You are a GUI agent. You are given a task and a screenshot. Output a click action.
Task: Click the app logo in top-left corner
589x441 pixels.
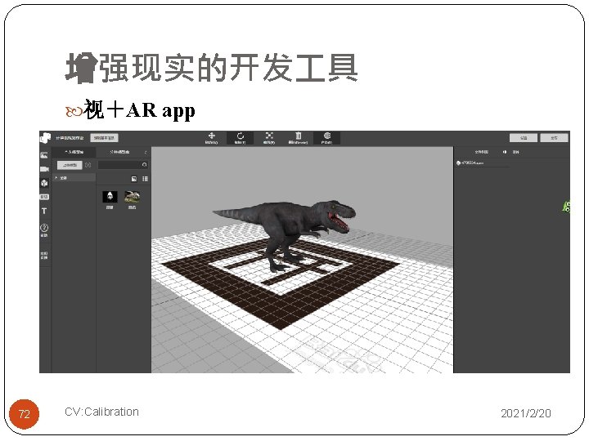(x=45, y=138)
